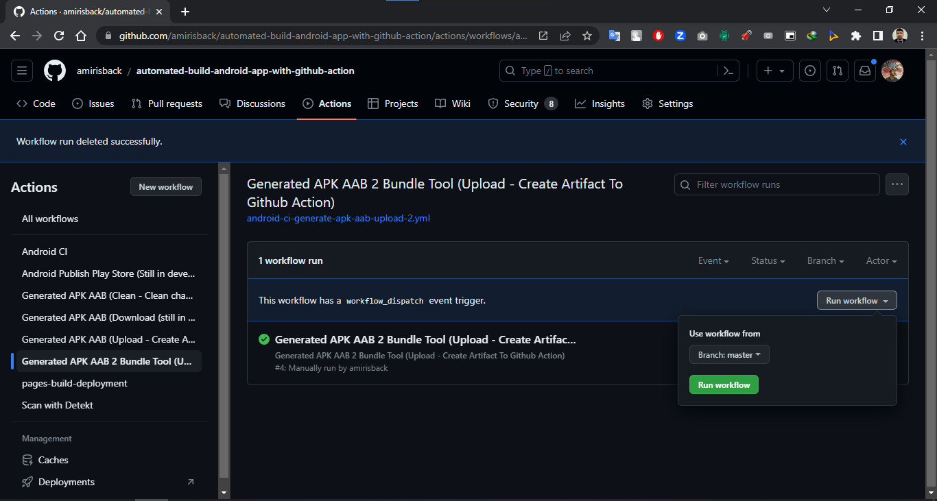Click the share page icon in address bar
Image resolution: width=937 pixels, height=501 pixels.
coord(565,36)
